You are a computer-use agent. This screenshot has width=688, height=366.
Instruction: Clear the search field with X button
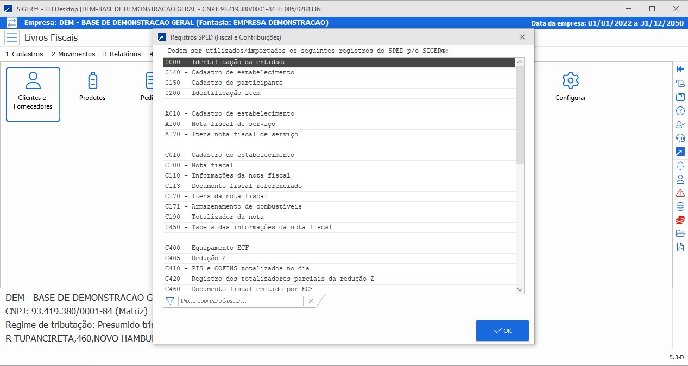311,301
